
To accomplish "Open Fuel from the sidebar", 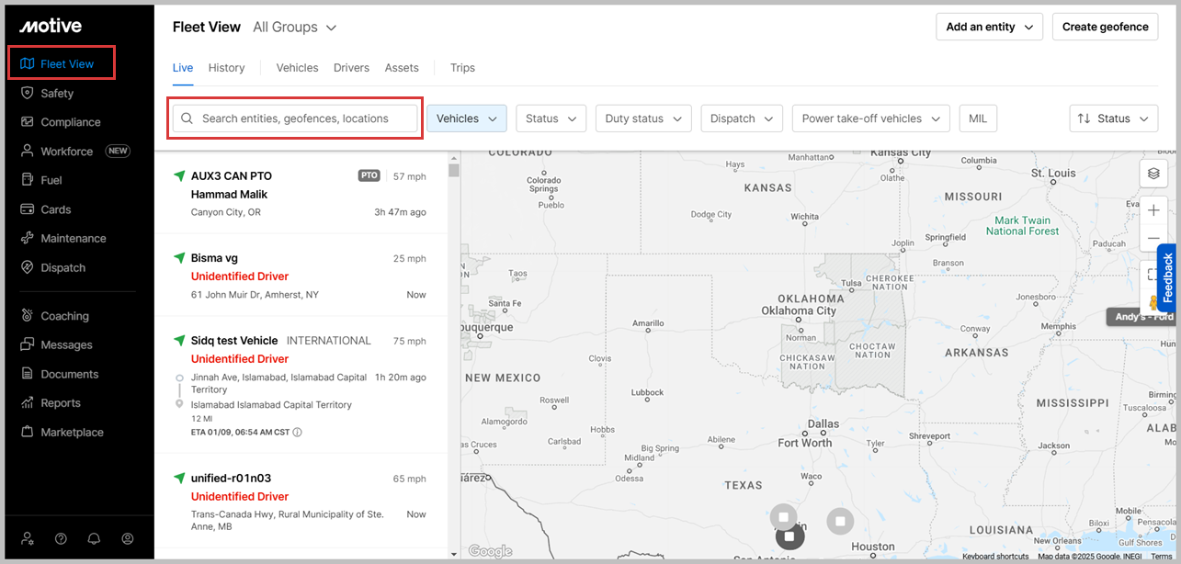I will point(51,180).
